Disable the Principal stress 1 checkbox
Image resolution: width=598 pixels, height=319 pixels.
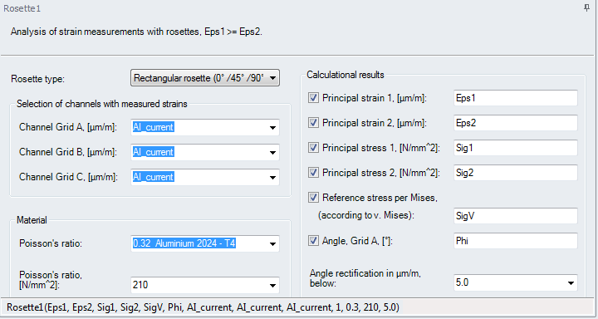tap(313, 148)
